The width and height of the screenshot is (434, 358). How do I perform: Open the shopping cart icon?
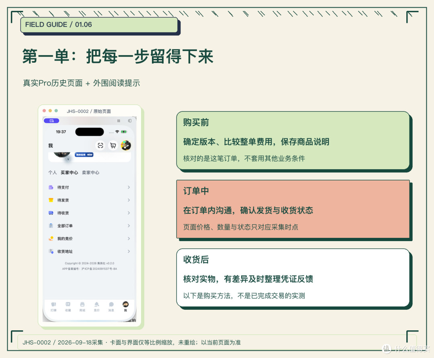coord(113,145)
